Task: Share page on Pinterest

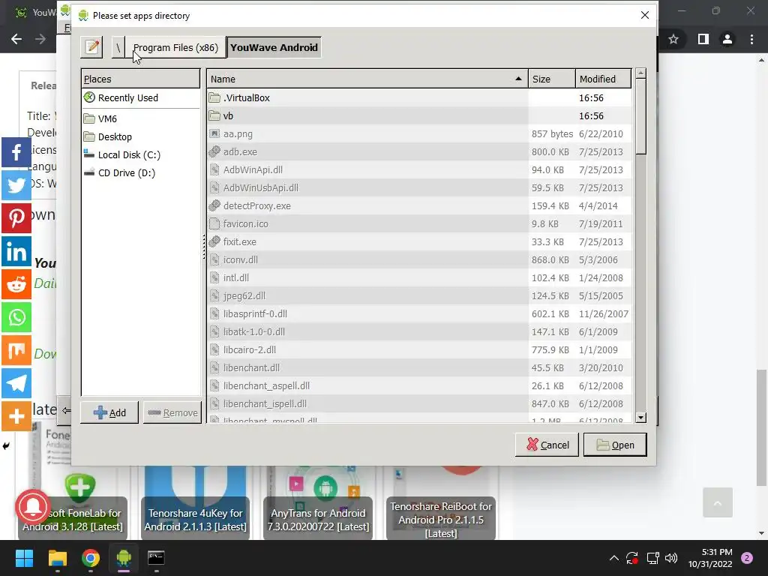Action: coord(16,218)
